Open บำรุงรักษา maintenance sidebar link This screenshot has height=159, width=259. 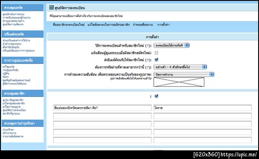point(8,130)
